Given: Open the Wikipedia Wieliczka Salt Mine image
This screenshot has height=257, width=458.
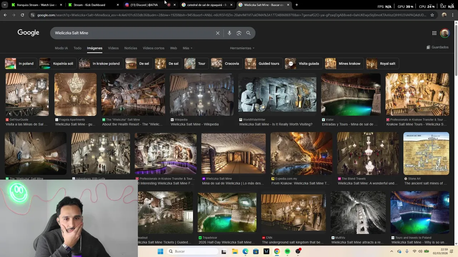Looking at the screenshot, I should pyautogui.click(x=202, y=94).
